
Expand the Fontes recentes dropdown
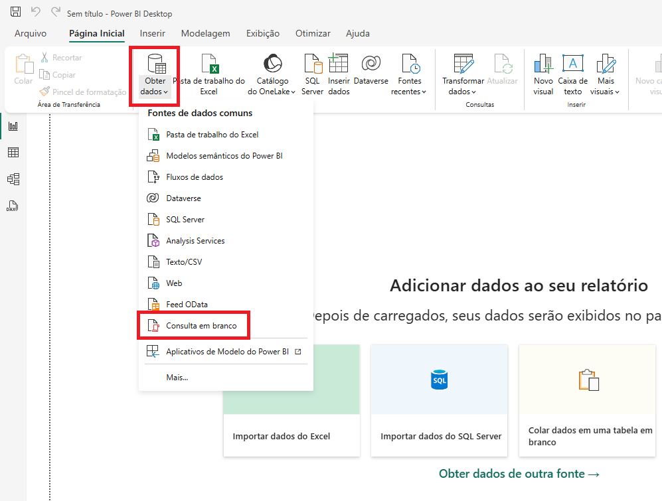(424, 92)
